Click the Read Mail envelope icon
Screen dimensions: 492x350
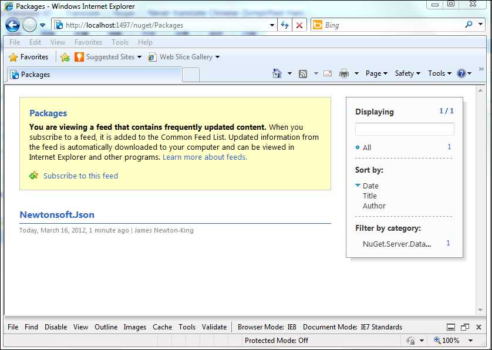point(328,73)
